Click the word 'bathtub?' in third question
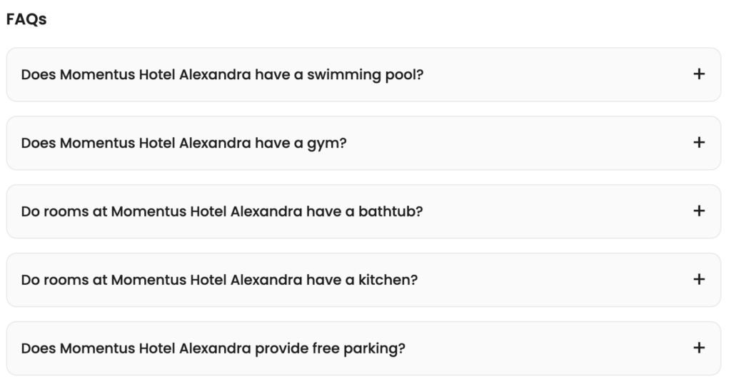Screen dimensions: 731x387 [x=390, y=211]
